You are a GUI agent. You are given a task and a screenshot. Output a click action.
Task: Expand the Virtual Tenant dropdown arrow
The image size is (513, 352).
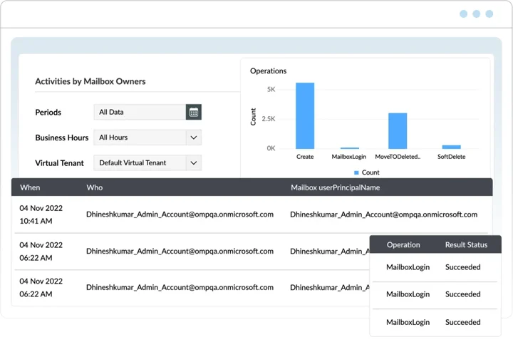pyautogui.click(x=194, y=163)
